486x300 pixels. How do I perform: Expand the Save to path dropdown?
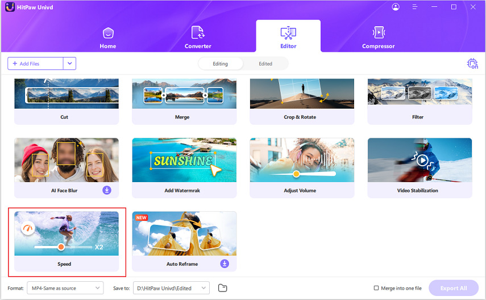(172, 288)
